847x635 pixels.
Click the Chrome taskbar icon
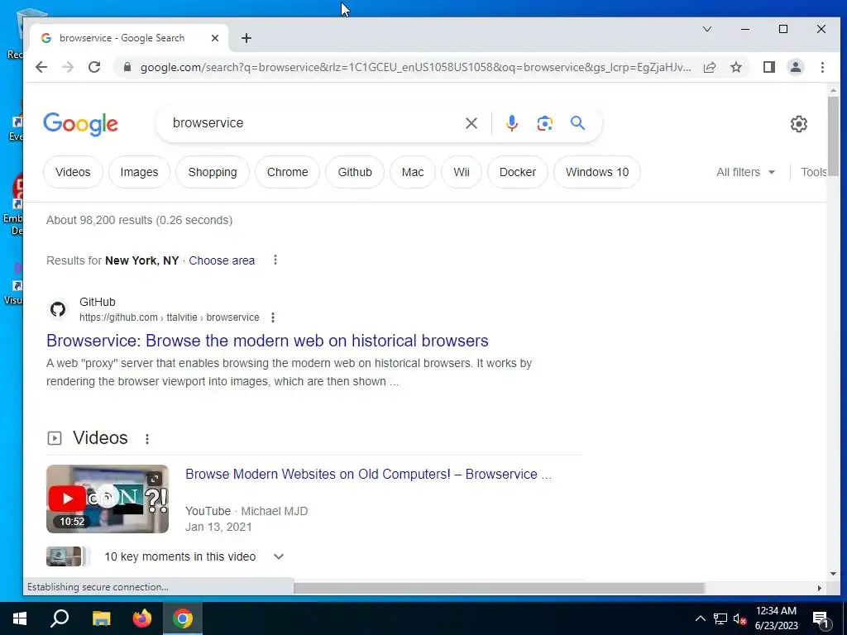point(183,618)
